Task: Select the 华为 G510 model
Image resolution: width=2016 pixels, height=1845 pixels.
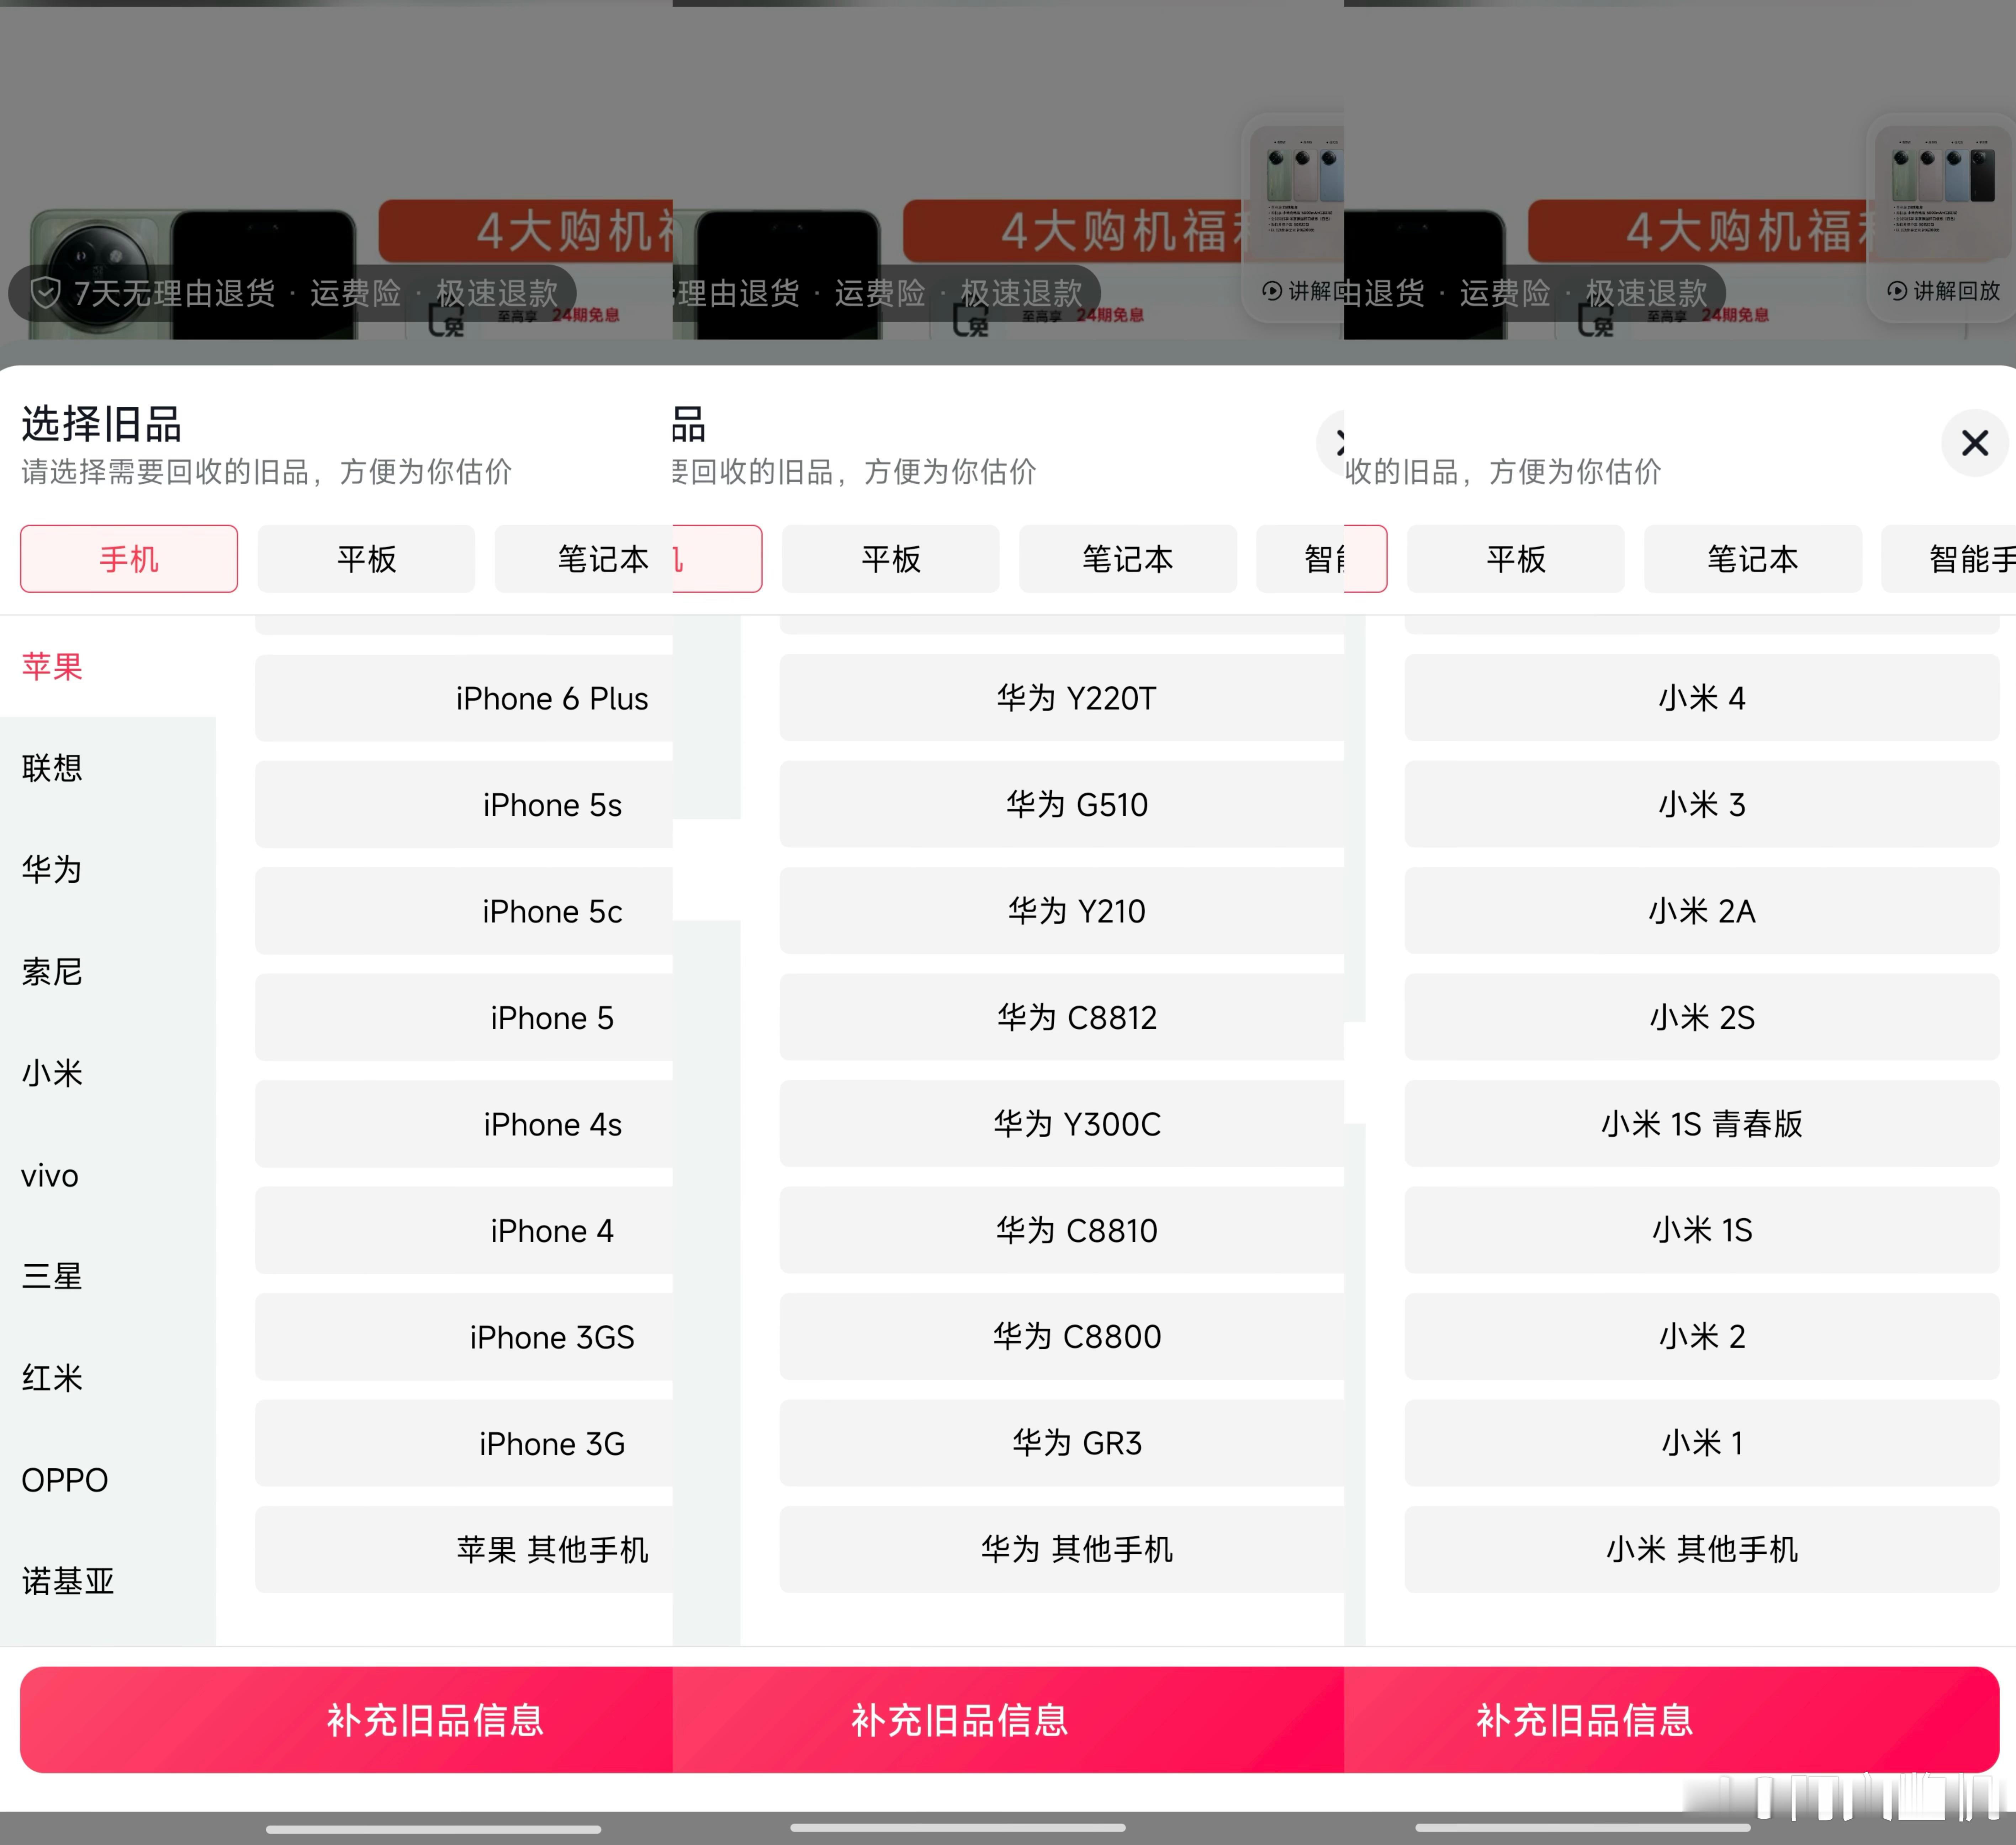Action: pyautogui.click(x=1062, y=804)
